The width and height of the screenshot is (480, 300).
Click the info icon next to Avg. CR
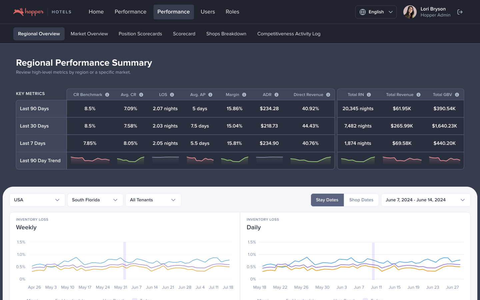(x=141, y=95)
